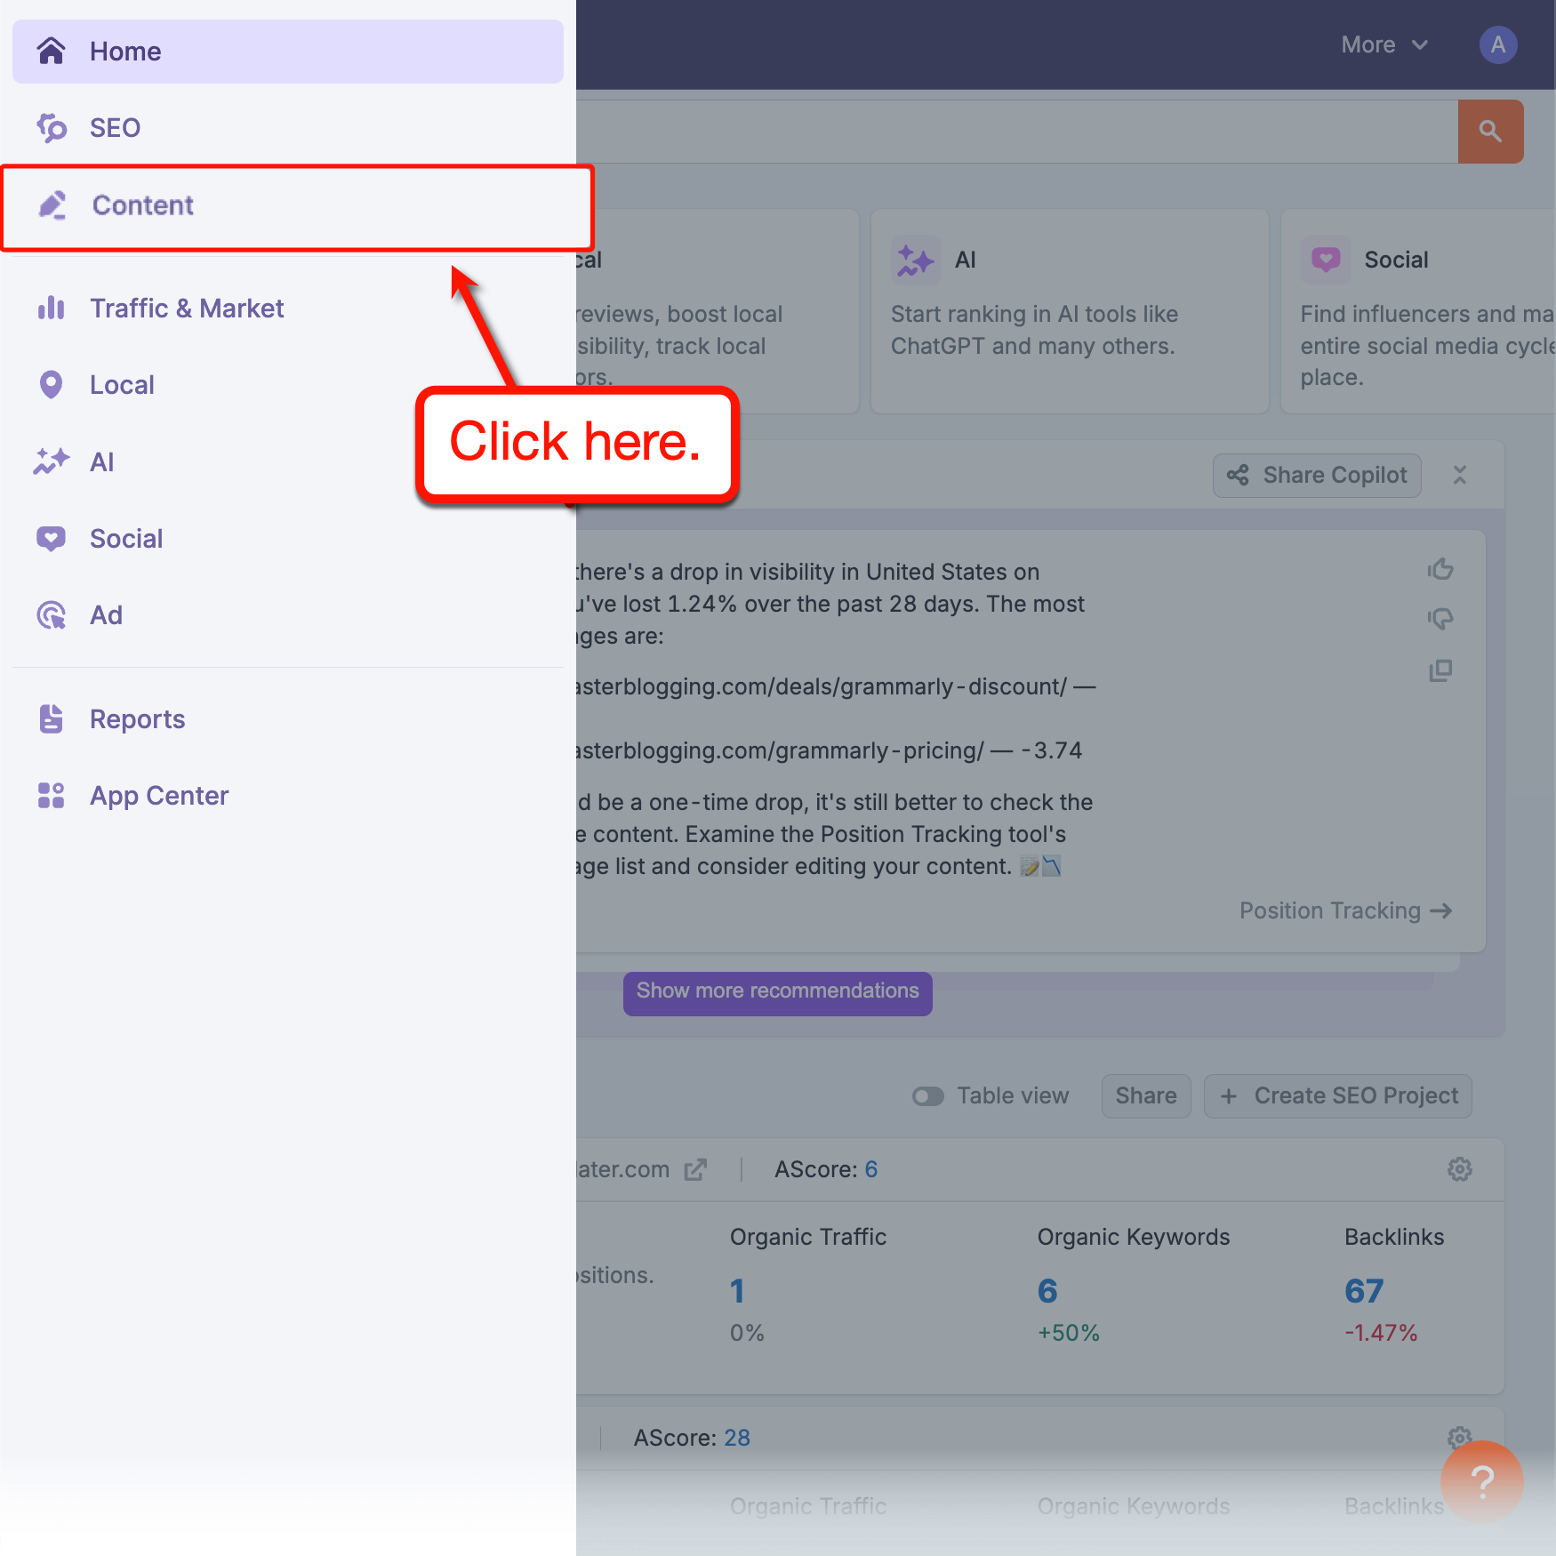Click the Traffic & Market sidebar icon
The image size is (1556, 1556).
tap(52, 308)
